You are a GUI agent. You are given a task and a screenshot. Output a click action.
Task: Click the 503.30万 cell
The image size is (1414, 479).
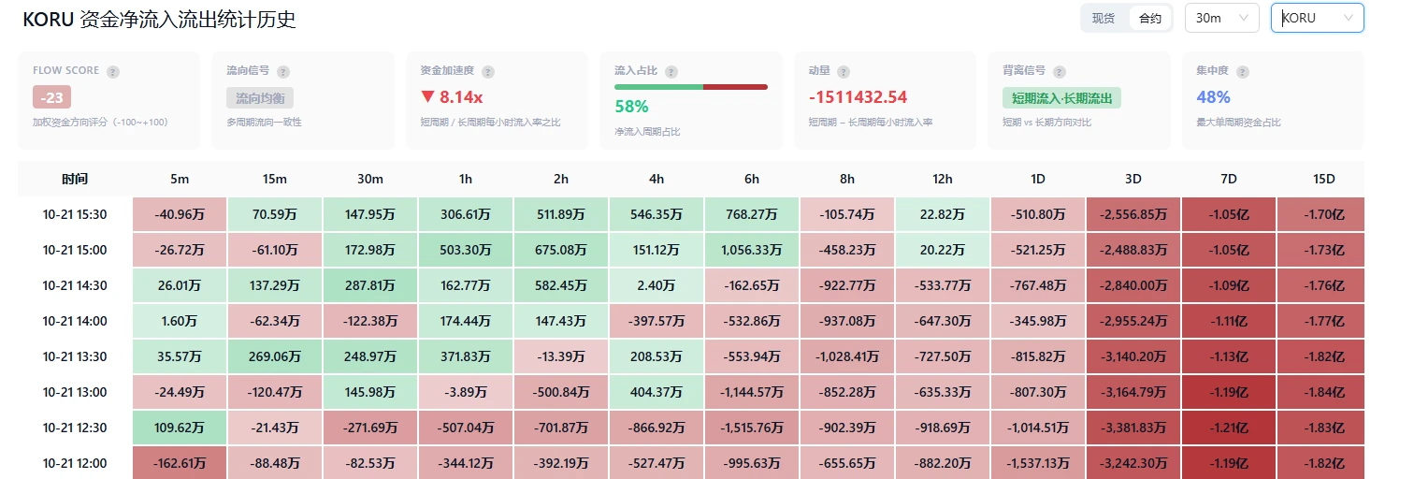466,250
